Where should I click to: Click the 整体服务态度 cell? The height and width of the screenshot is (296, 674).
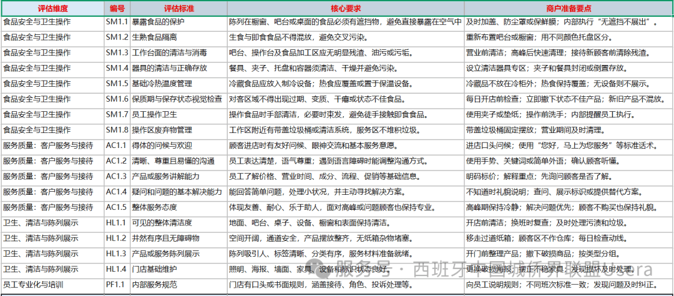coord(179,207)
